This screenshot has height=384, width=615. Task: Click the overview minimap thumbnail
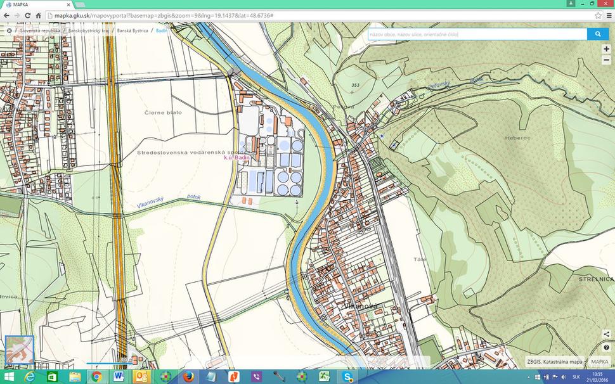pos(20,350)
